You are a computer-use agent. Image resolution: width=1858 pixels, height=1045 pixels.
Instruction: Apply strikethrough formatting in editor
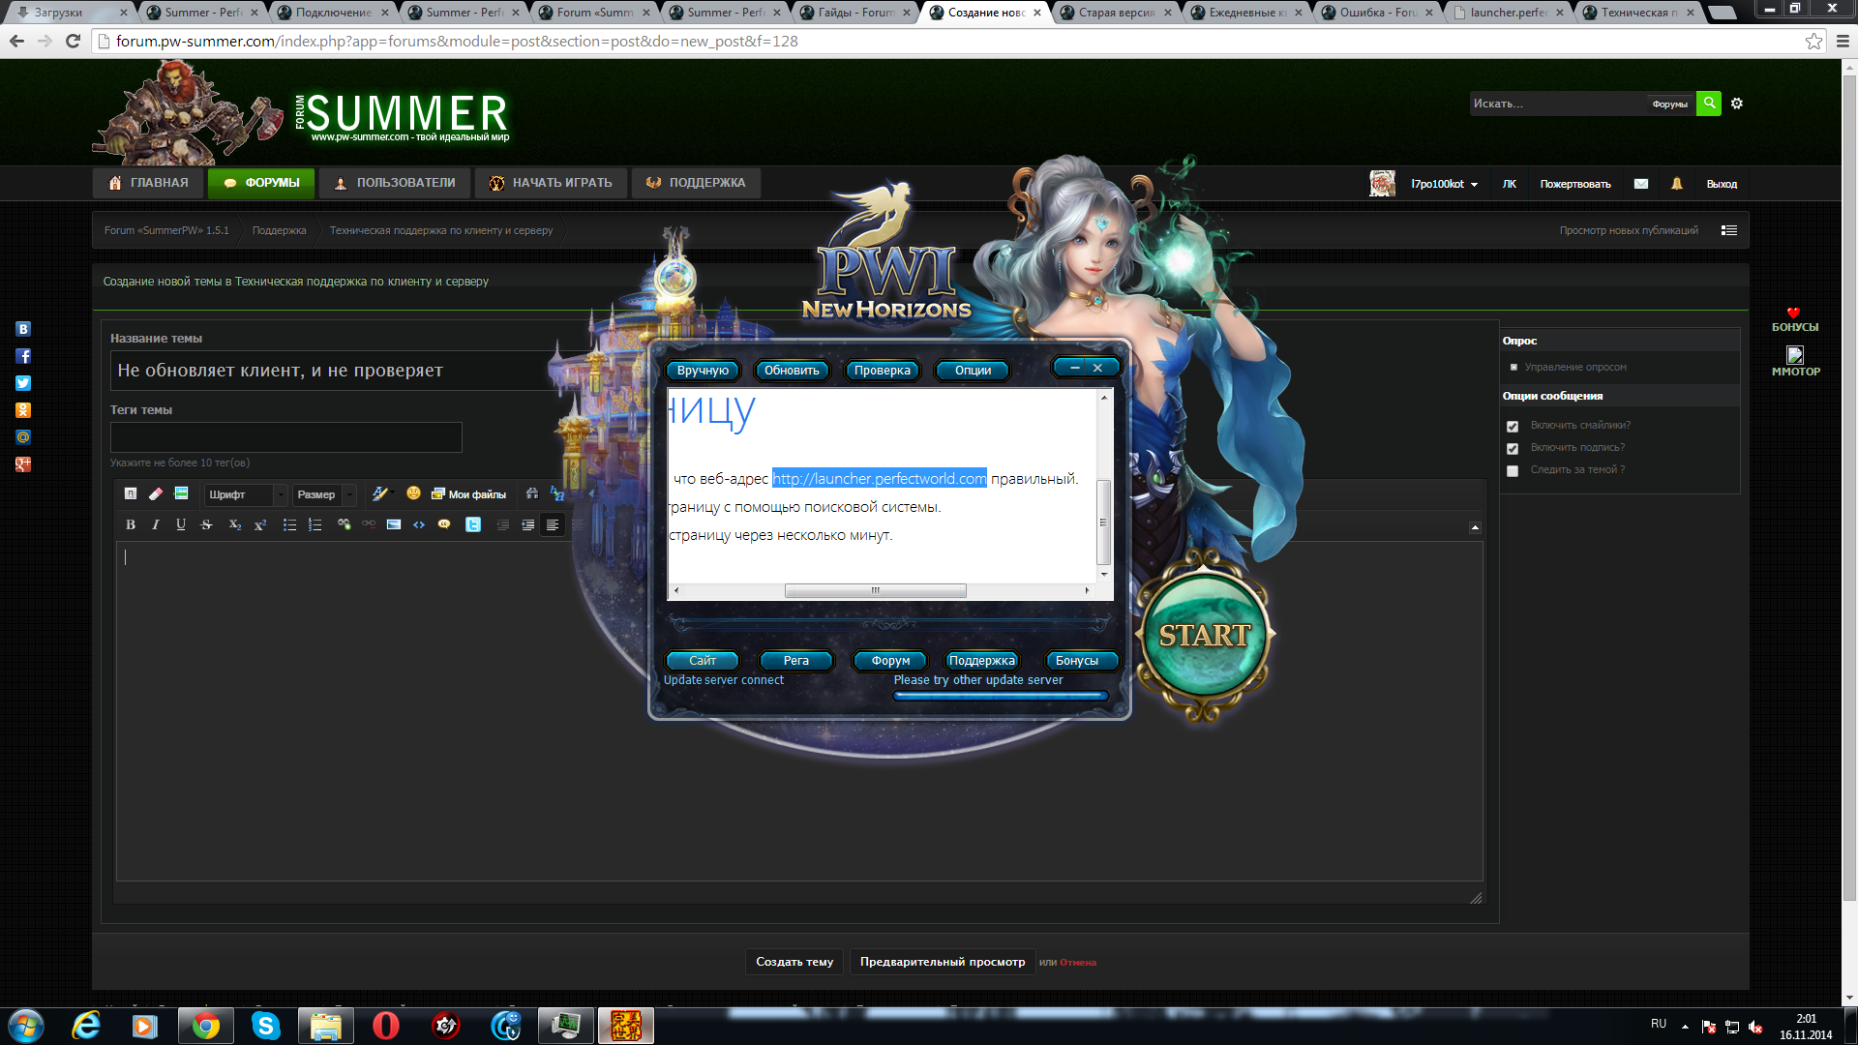click(x=206, y=524)
